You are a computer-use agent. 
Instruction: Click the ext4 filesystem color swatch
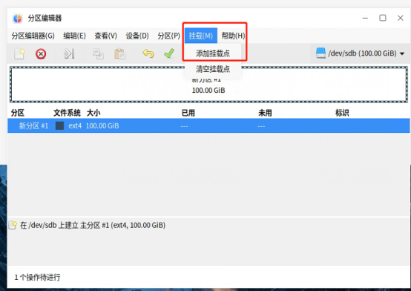59,125
